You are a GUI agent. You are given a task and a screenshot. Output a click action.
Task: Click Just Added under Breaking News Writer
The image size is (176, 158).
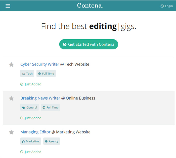point(31,118)
